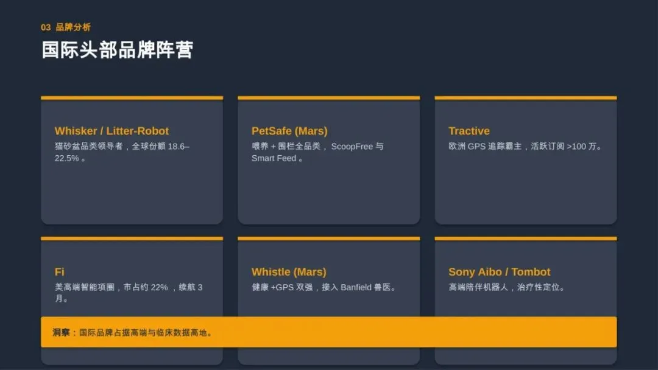Click the "Fi" card heading
658x370 pixels.
tap(60, 271)
